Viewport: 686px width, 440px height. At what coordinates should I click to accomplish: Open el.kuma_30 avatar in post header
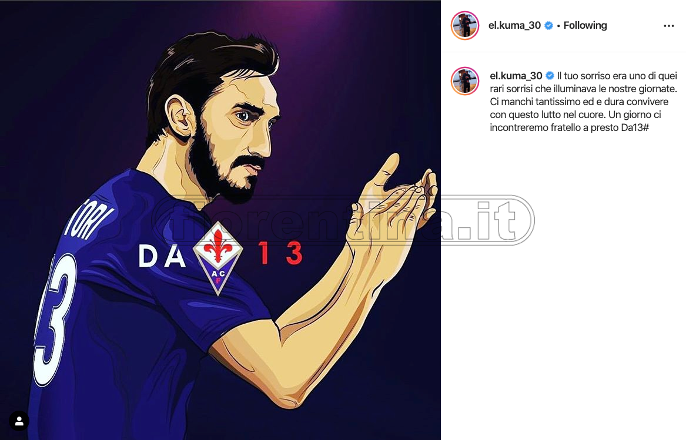point(464,26)
